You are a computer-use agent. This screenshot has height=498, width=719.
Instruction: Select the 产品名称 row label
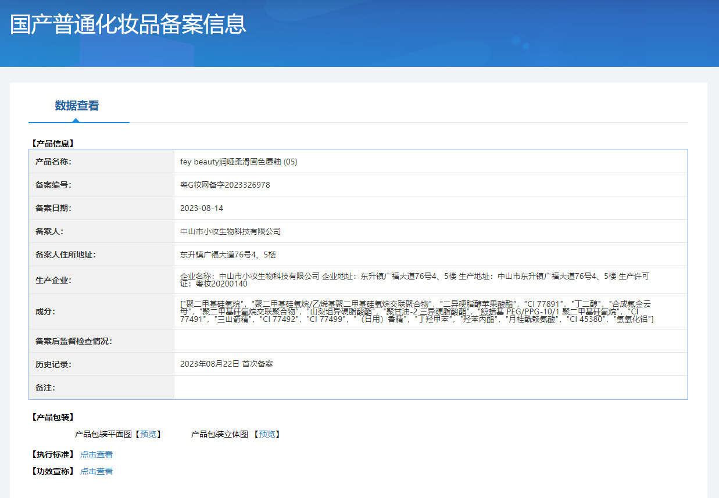tap(54, 162)
